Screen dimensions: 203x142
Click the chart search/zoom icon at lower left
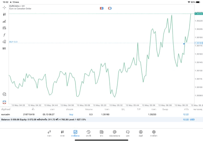click(x=4, y=94)
